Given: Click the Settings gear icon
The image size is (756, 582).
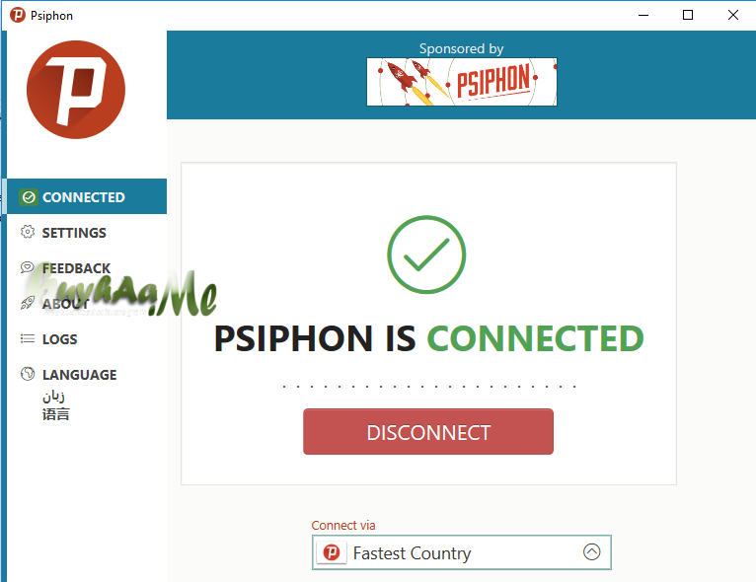Looking at the screenshot, I should [x=28, y=232].
